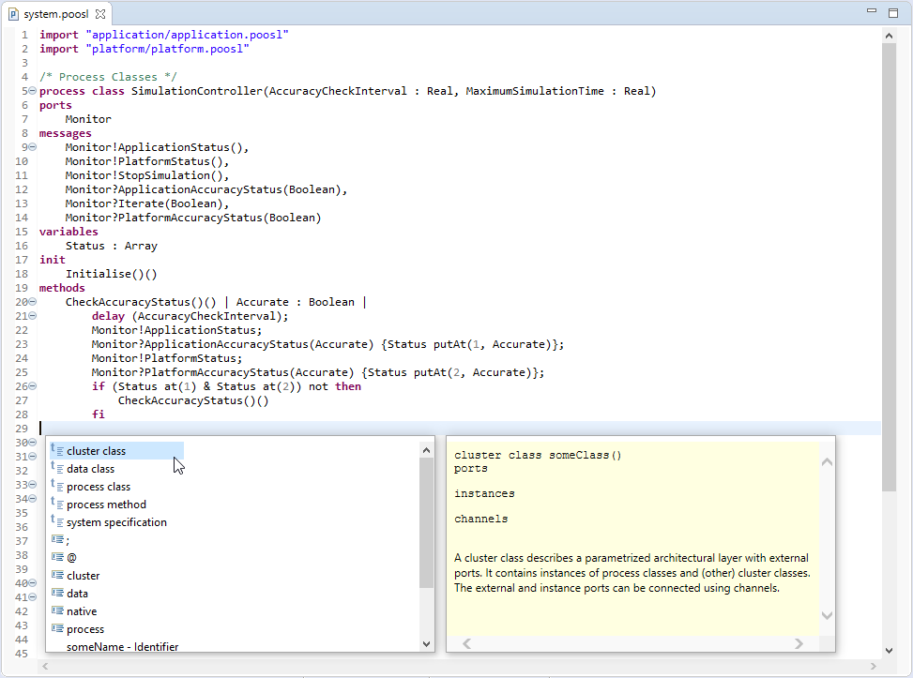Collapse the fold at line 40

pyautogui.click(x=33, y=583)
